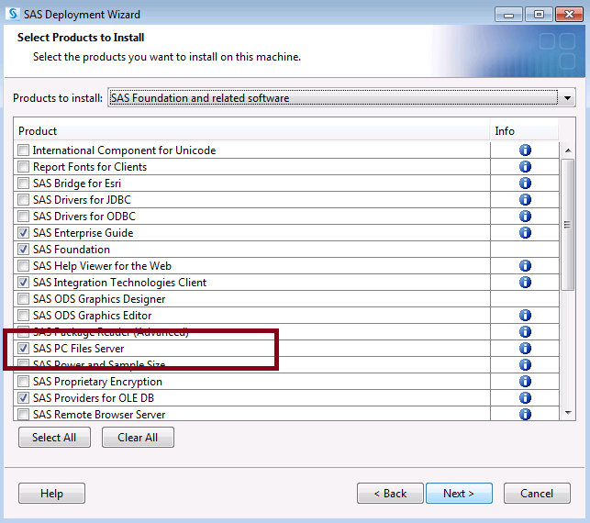This screenshot has width=590, height=523.
Task: Close the SAS Deployment Wizard window
Action: tap(569, 15)
